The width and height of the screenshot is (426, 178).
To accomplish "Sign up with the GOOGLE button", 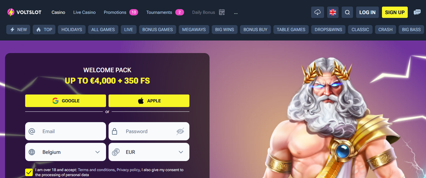I will [x=65, y=101].
